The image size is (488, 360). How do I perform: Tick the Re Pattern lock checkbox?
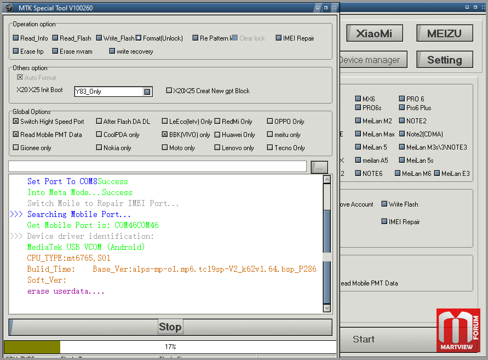coord(196,38)
